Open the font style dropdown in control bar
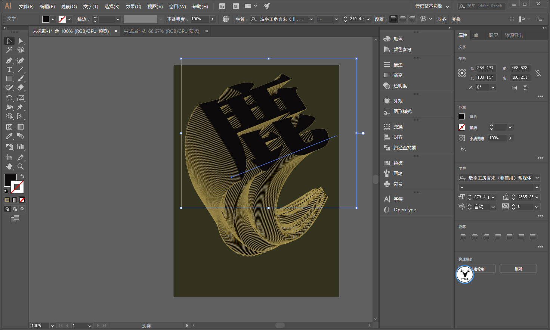 point(336,19)
